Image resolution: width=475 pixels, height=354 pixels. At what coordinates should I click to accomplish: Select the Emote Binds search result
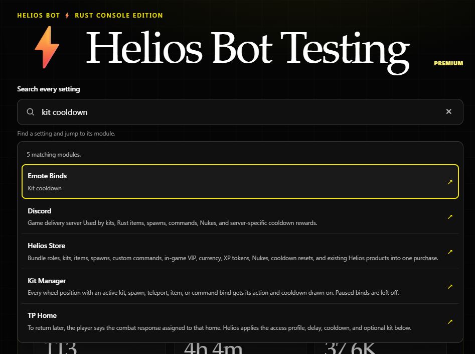pyautogui.click(x=240, y=182)
